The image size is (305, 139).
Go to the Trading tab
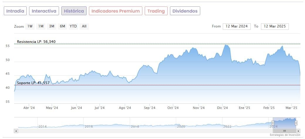pos(156,11)
